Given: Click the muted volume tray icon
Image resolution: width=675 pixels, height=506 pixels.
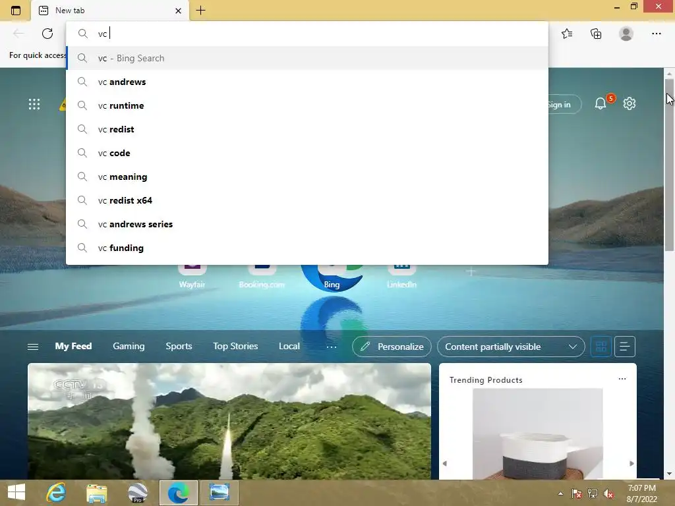Looking at the screenshot, I should coord(608,493).
